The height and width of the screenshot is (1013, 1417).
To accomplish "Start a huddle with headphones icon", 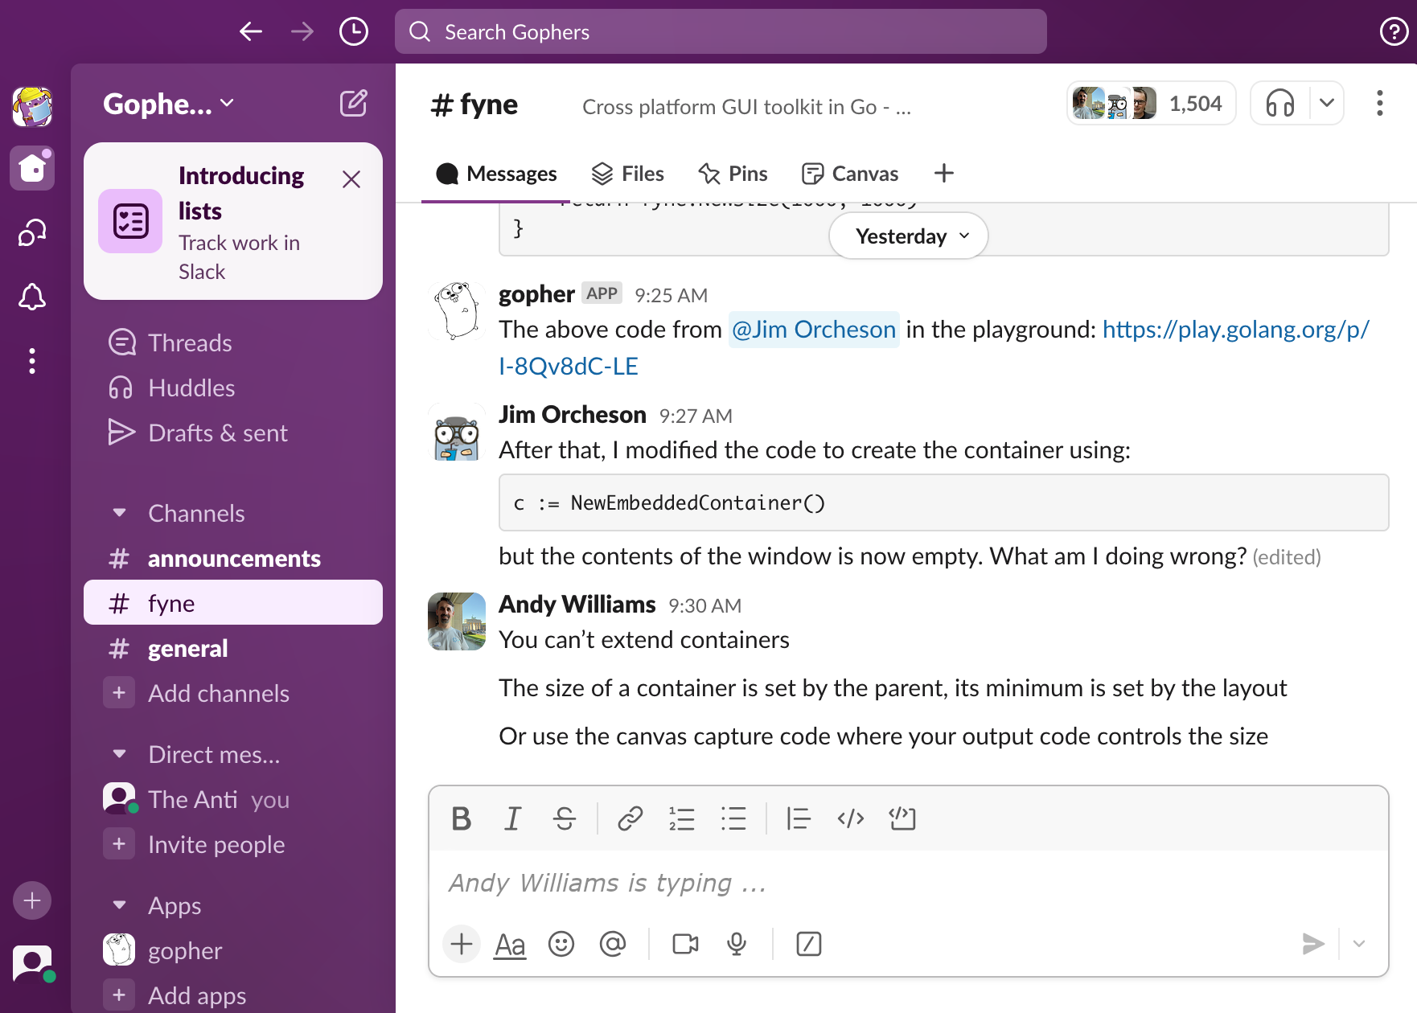I will [x=1280, y=104].
